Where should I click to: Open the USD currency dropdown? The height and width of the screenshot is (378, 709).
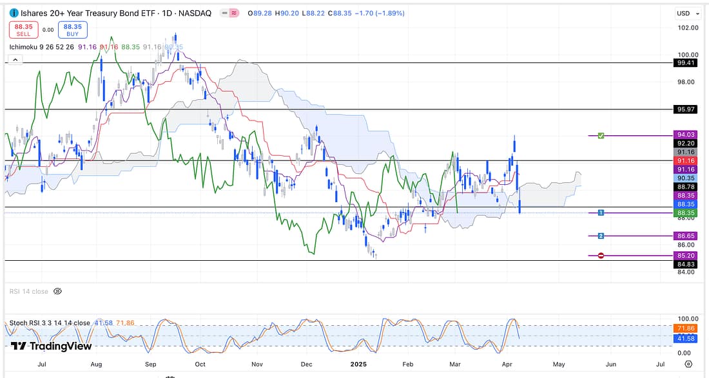(x=685, y=14)
